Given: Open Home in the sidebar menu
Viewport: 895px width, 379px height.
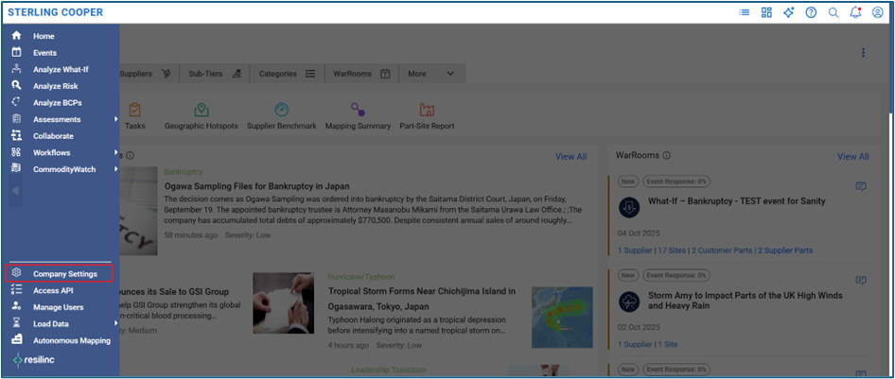Looking at the screenshot, I should tap(44, 36).
